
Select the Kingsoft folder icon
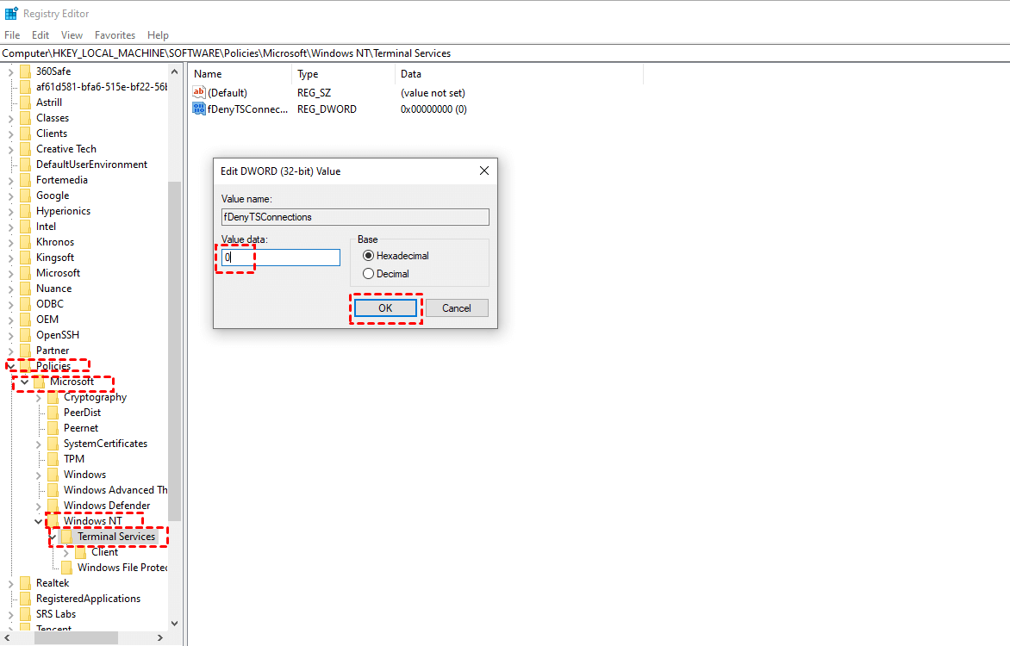point(25,257)
